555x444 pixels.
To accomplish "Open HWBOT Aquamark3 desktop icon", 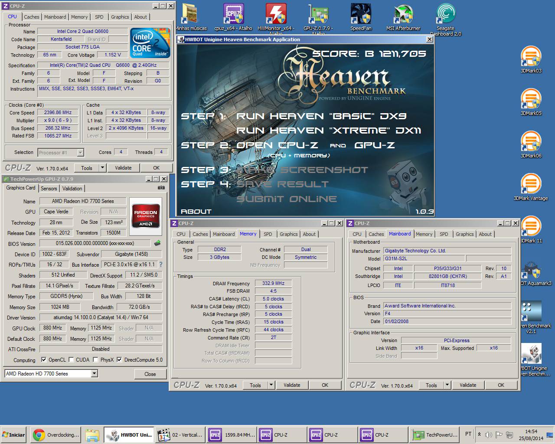I will tap(535, 273).
